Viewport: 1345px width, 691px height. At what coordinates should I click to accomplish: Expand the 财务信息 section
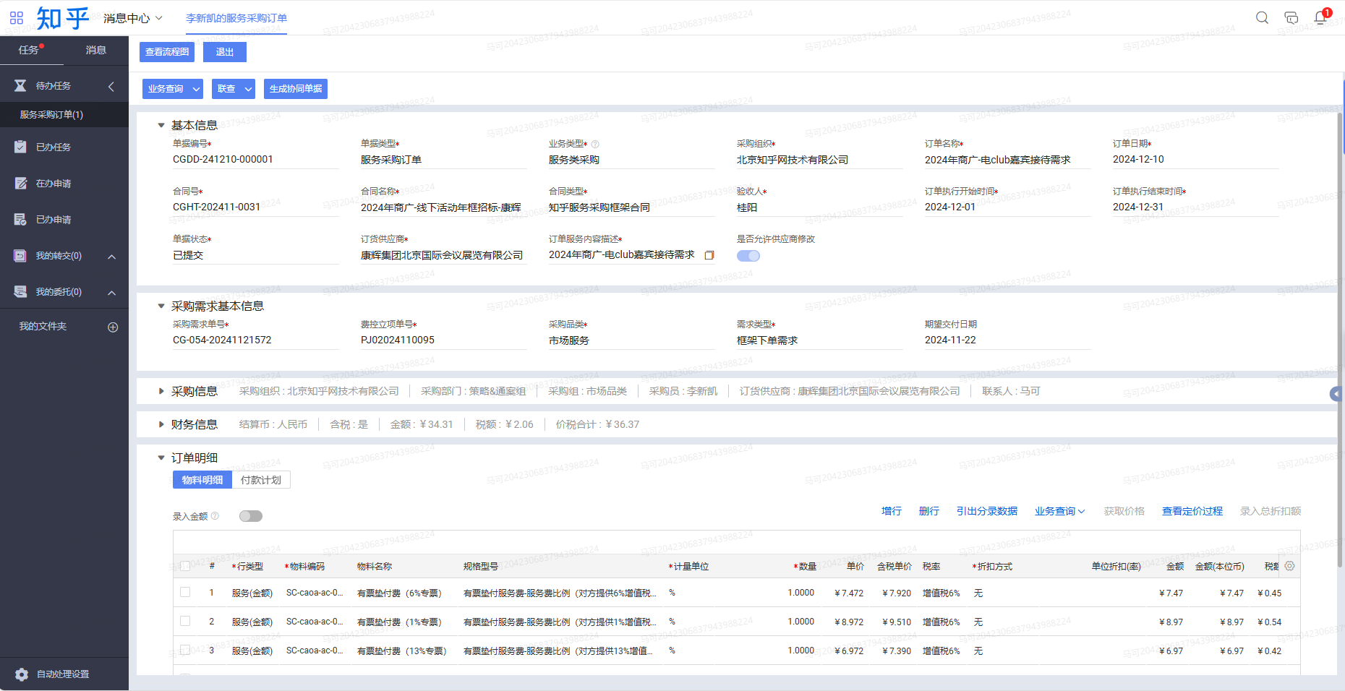[x=161, y=424]
